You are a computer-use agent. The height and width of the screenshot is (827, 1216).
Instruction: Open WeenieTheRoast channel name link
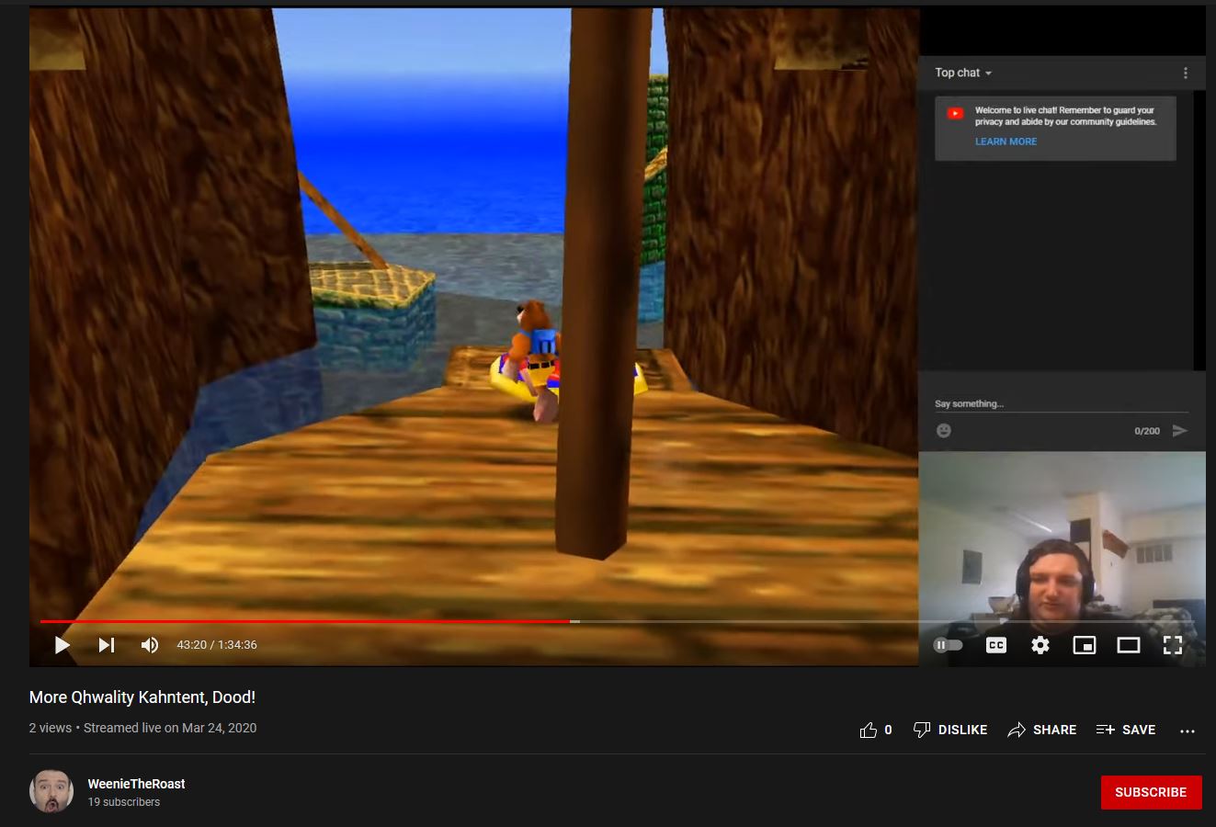tap(136, 784)
